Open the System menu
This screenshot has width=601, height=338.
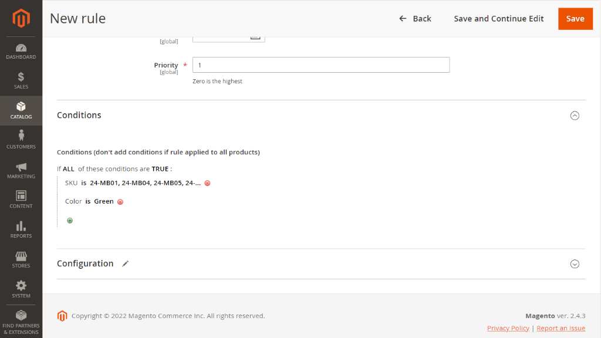pyautogui.click(x=21, y=289)
